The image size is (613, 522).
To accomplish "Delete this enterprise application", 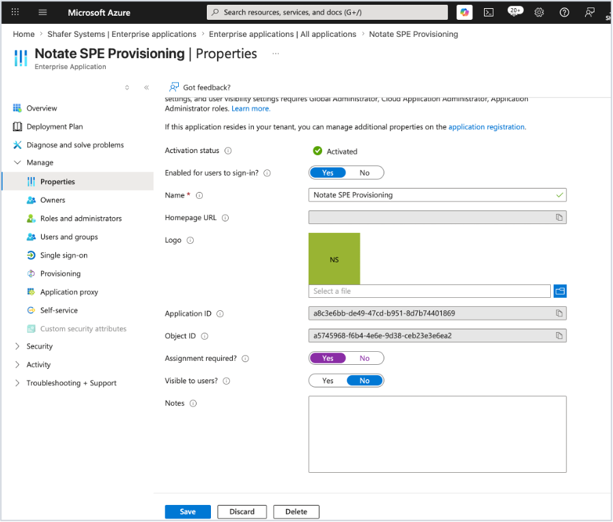I will coord(296,512).
